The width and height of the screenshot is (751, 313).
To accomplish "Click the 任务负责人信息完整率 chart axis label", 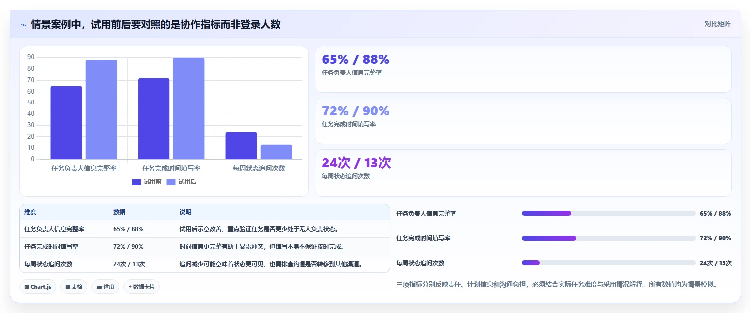I will point(84,168).
